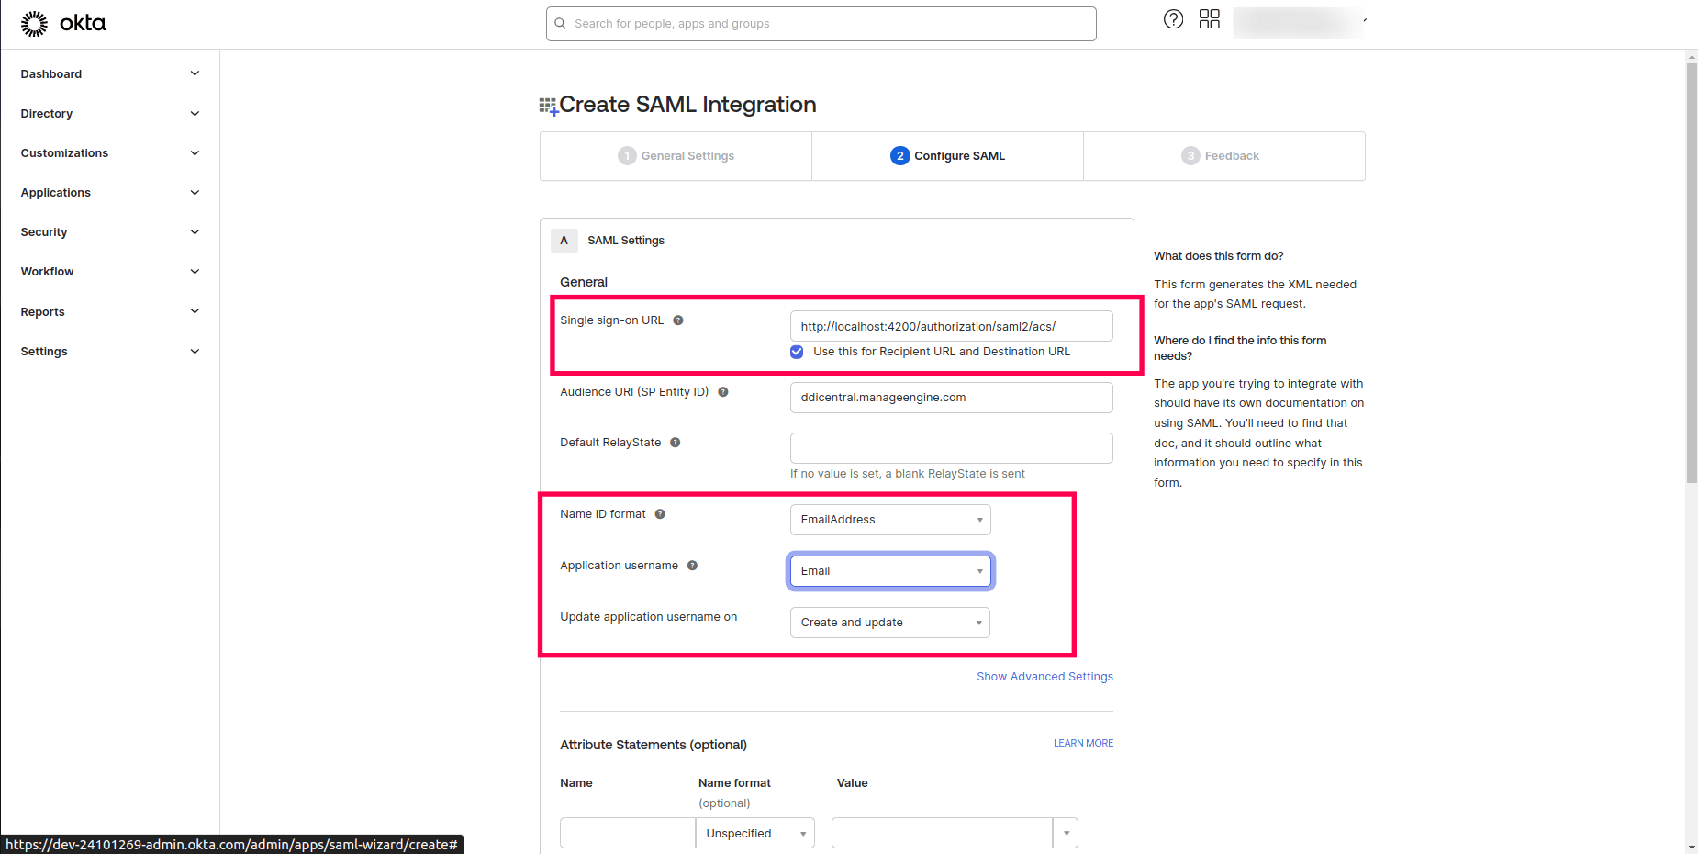Switch to the General Settings step

point(676,155)
